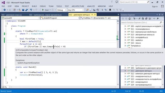Select S11 - полиморфизм.cs in Solution Explorer
Screen dimensions: 165x93
140,29
